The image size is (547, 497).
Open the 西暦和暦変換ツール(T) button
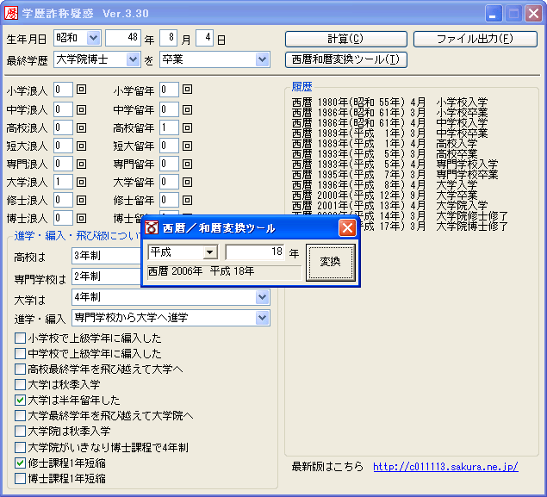click(345, 59)
